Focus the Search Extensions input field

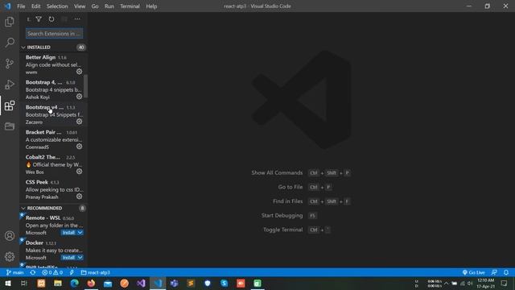(x=54, y=34)
